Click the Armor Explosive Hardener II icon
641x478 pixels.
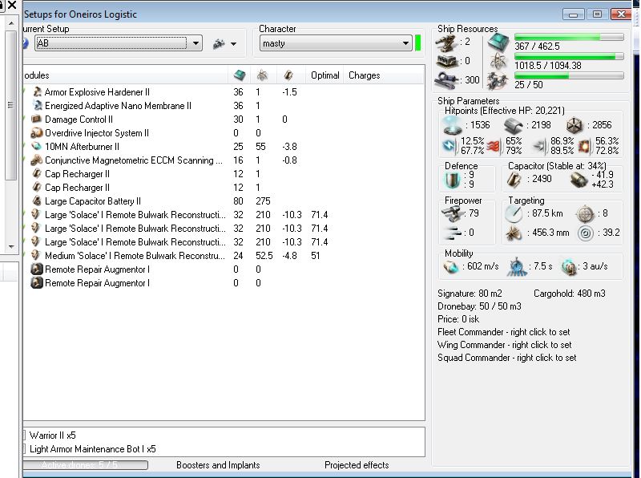(x=37, y=91)
